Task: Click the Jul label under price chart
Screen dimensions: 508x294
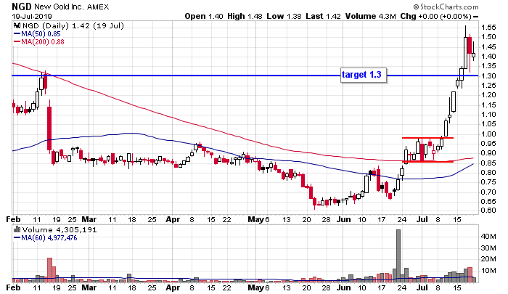Action: [x=422, y=220]
